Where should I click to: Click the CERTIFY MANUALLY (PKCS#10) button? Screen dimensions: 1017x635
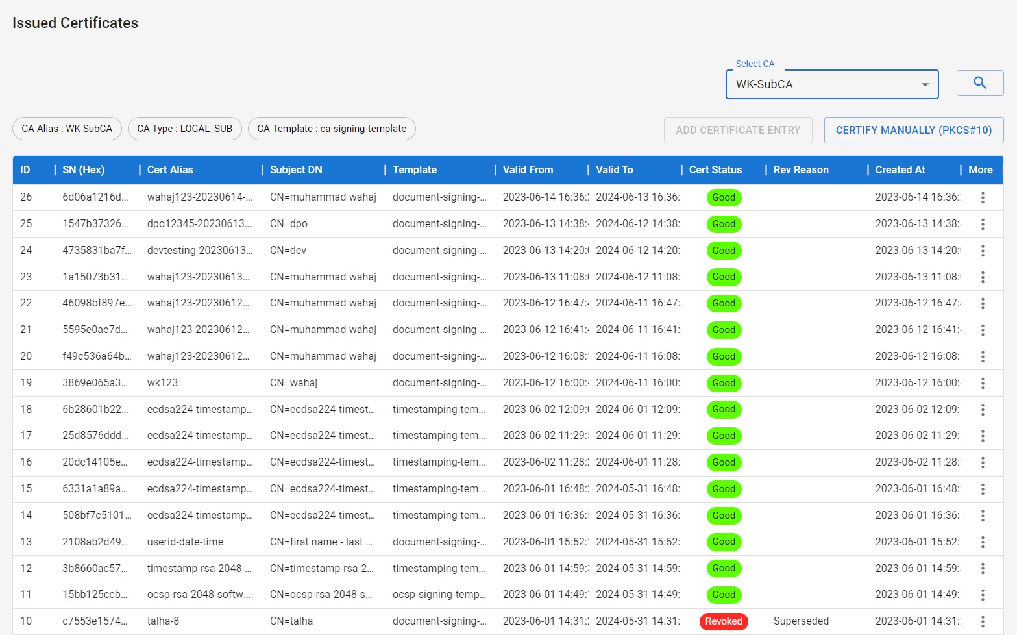click(x=914, y=130)
